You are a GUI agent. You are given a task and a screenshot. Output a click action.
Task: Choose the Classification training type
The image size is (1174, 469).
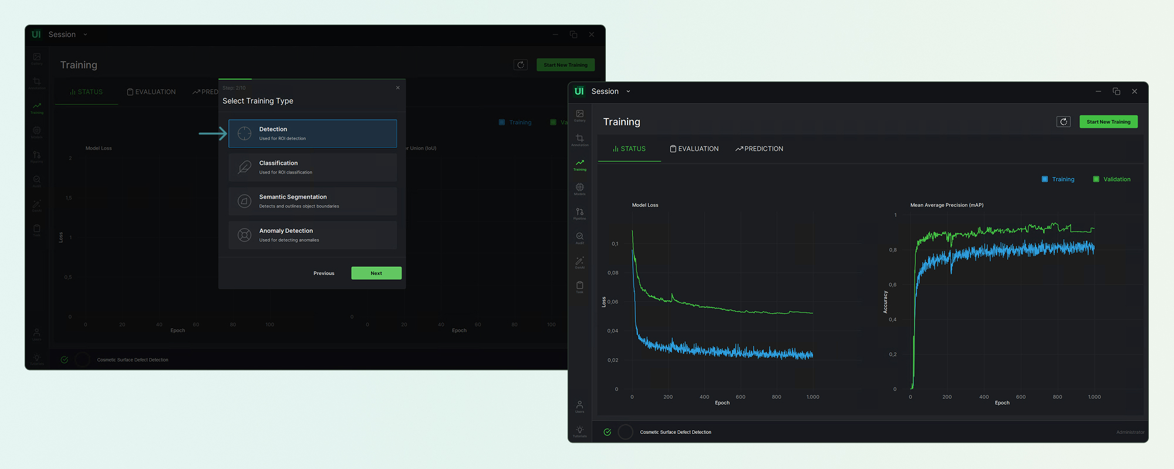point(312,168)
